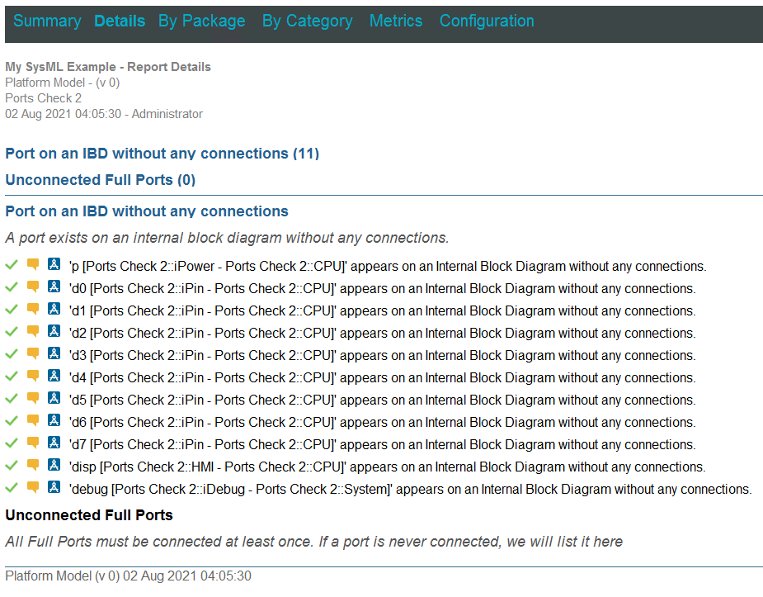The image size is (763, 597).
Task: Click the 'Port on an IBD without any connections (11)' link
Action: pos(162,153)
